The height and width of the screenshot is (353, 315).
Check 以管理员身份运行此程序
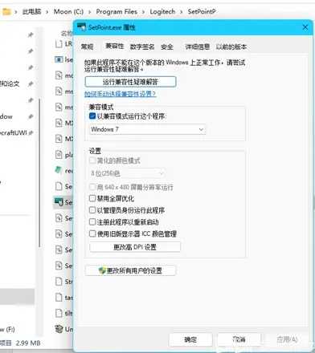click(92, 210)
